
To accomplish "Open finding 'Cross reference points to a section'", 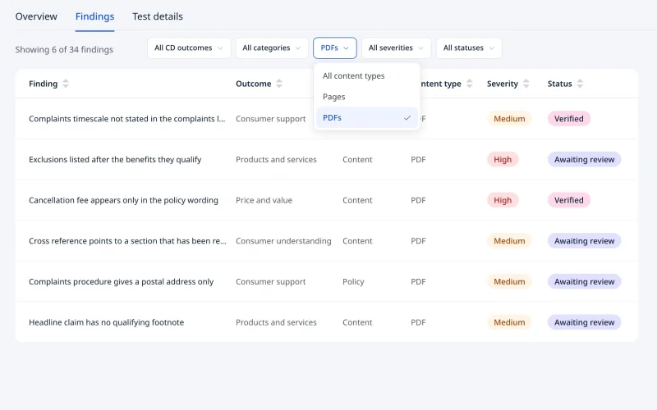I will point(127,241).
